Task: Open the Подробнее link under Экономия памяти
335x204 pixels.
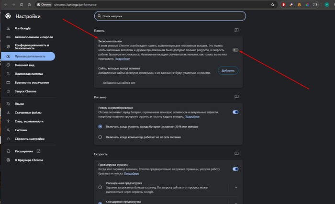Action: click(x=122, y=59)
